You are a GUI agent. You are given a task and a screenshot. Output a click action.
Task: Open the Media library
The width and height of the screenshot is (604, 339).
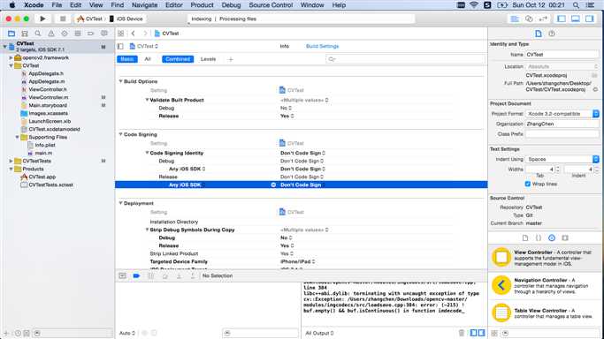(x=565, y=237)
